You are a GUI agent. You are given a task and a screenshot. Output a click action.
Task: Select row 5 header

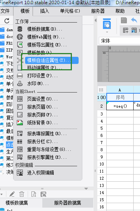(x=102, y=128)
